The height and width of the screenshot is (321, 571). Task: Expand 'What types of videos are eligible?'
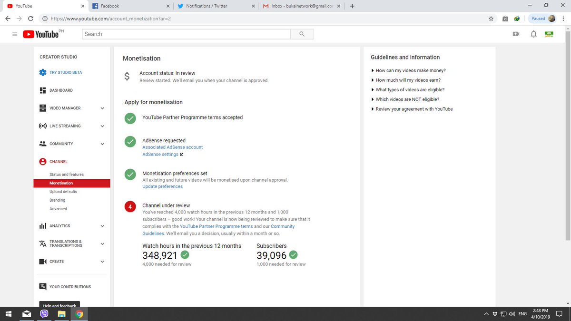coord(408,89)
